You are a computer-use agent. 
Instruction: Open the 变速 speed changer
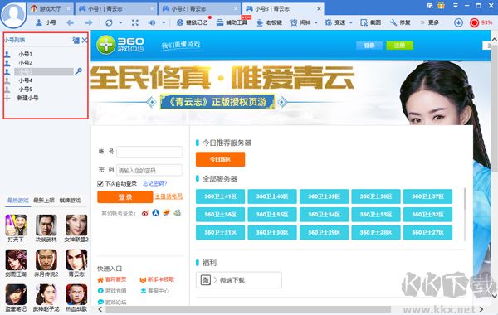[x=335, y=22]
